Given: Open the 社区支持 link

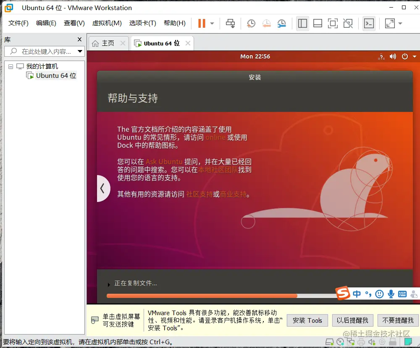Looking at the screenshot, I should (199, 194).
